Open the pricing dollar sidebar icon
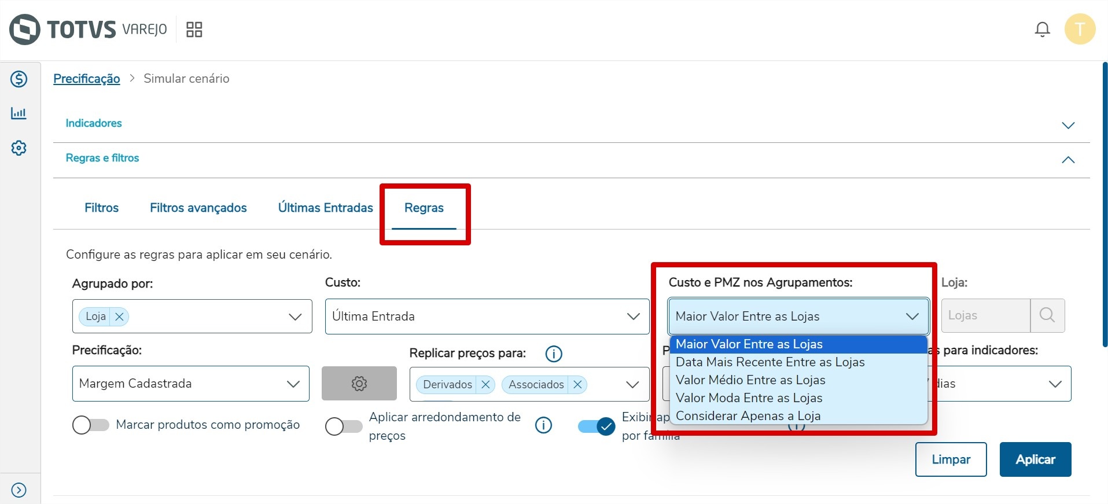 click(x=19, y=79)
